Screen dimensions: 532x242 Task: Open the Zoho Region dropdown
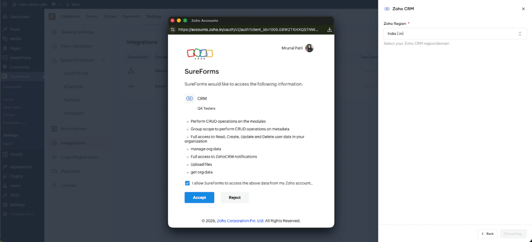pyautogui.click(x=455, y=34)
